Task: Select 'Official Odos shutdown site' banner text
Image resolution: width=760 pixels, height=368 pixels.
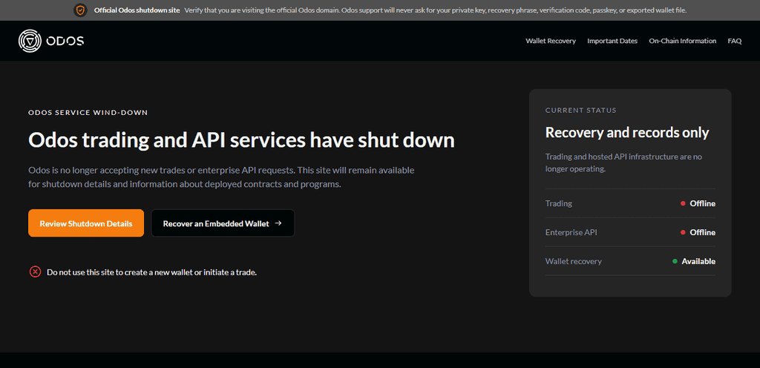Action: [x=137, y=10]
